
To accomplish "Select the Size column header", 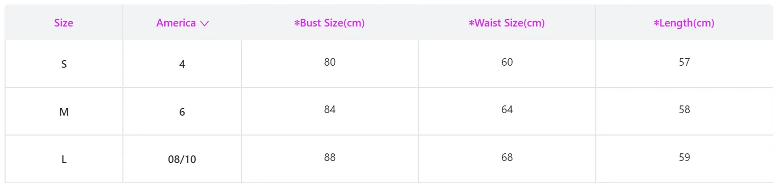I will [64, 23].
